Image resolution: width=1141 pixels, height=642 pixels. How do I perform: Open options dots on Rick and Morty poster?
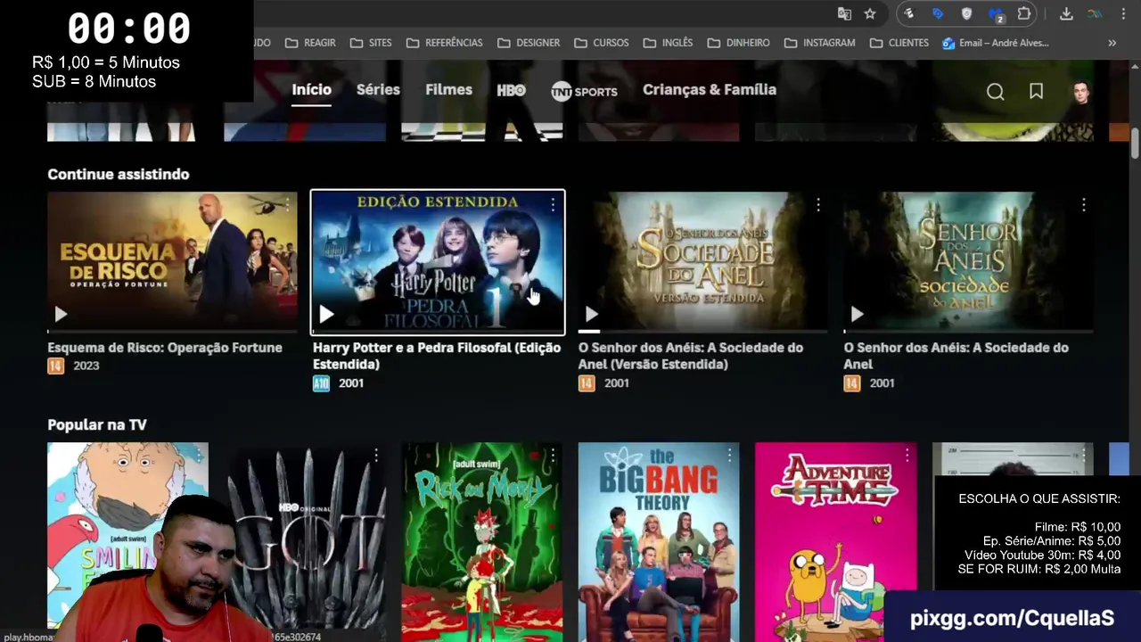point(552,456)
